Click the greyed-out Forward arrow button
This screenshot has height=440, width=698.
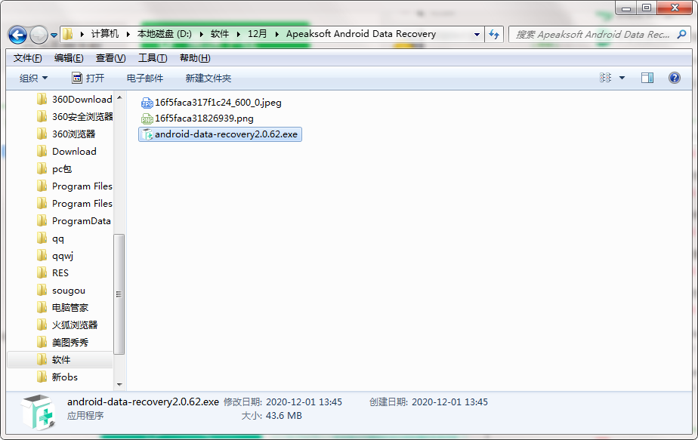pos(39,35)
